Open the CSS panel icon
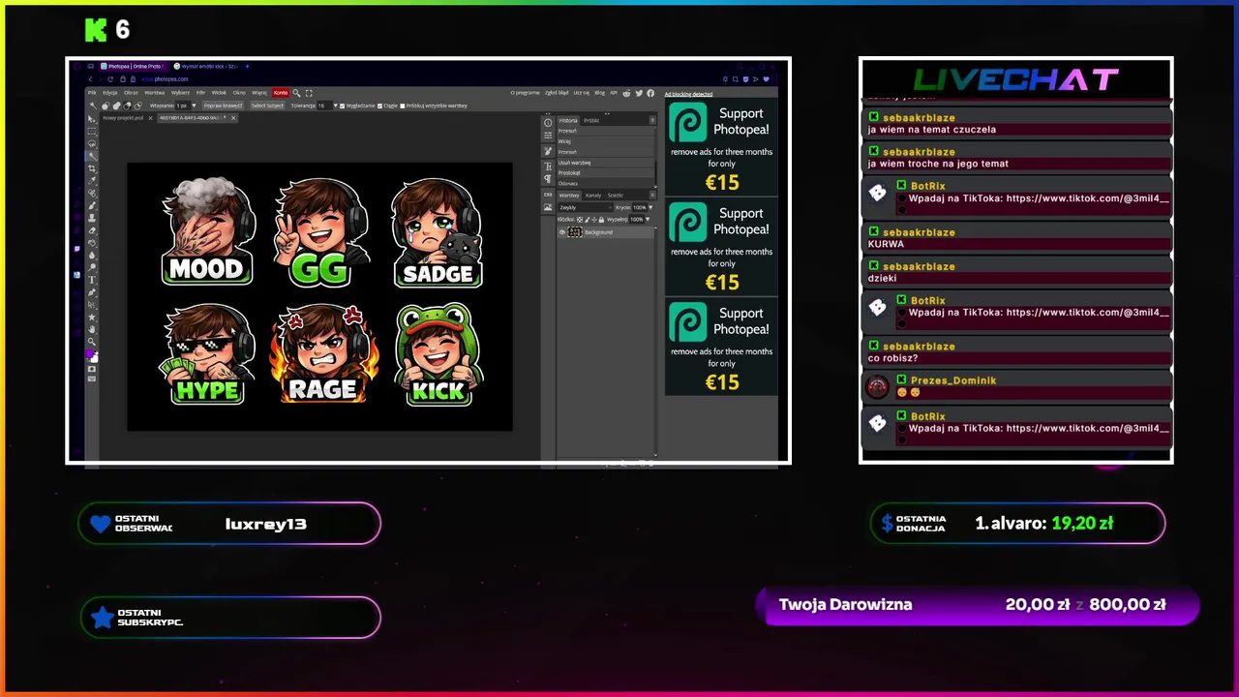Screen dimensions: 1239x697 (548, 195)
